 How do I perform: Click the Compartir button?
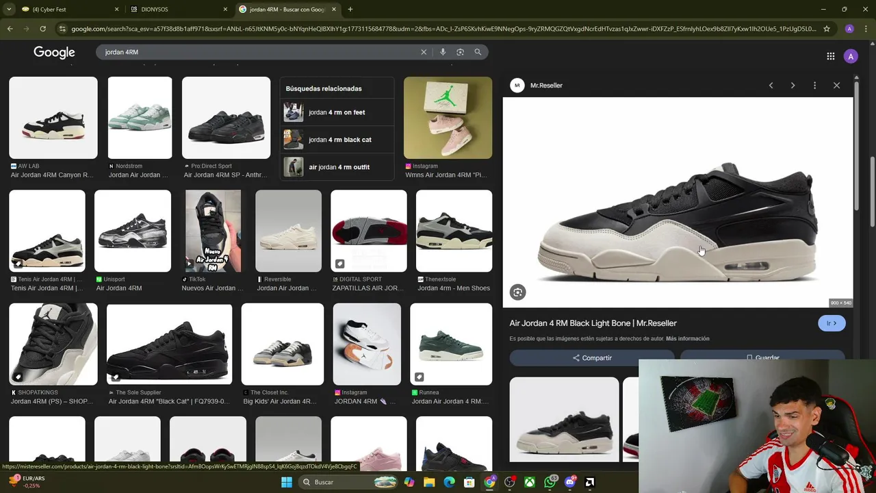(592, 357)
